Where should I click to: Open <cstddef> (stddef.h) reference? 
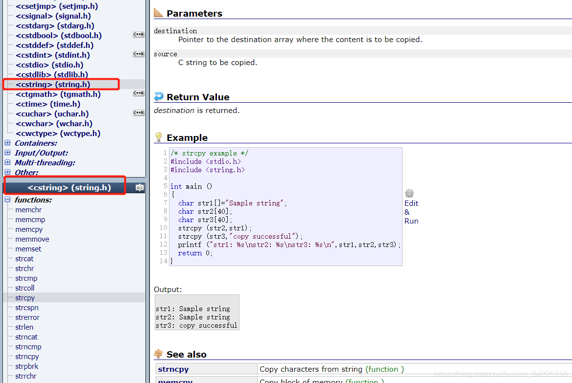(55, 45)
